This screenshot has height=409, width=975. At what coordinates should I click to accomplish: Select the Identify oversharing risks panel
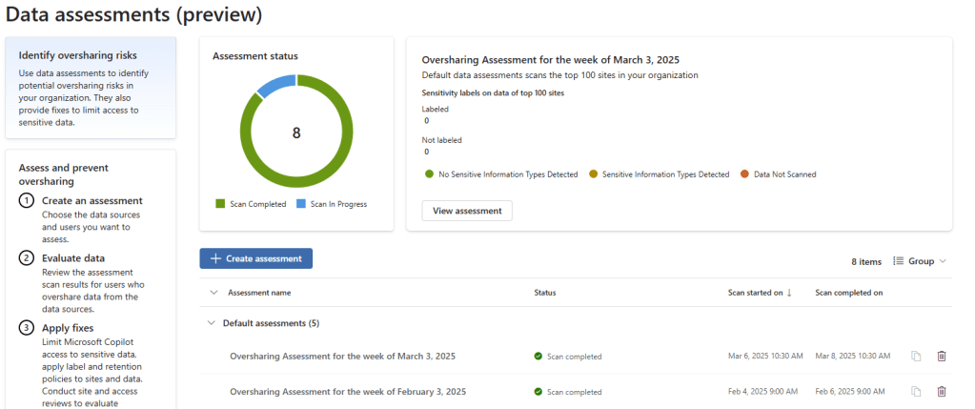pos(91,88)
